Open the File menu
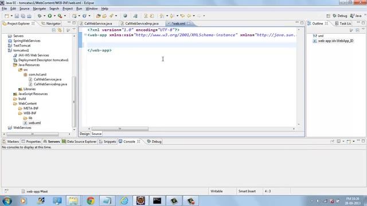Viewport: 367px width, 206px height. pos(4,9)
